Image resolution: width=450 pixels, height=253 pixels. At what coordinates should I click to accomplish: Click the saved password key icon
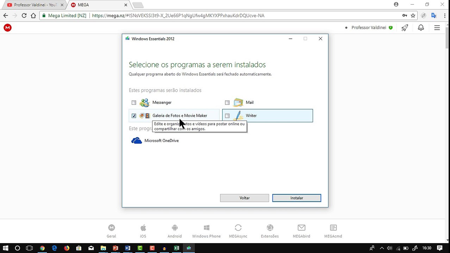[405, 15]
